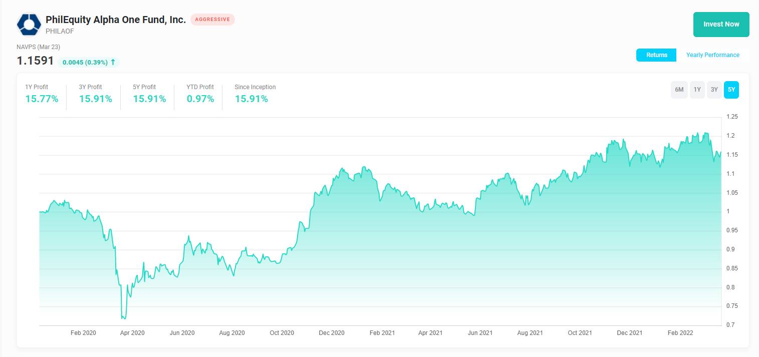759x357 pixels.
Task: Select the 5Y chart range
Action: click(731, 90)
